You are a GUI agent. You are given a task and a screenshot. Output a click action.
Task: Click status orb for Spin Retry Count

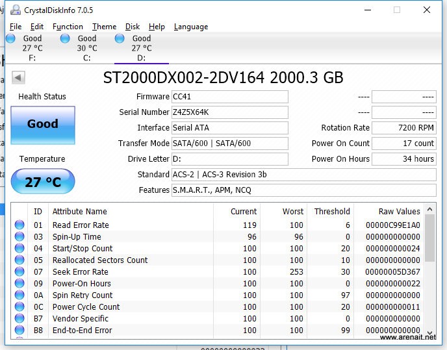(x=19, y=295)
